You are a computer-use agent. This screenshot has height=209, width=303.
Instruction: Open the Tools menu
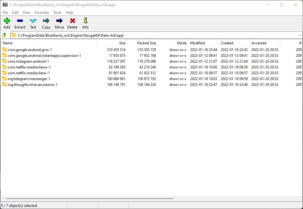click(57, 12)
